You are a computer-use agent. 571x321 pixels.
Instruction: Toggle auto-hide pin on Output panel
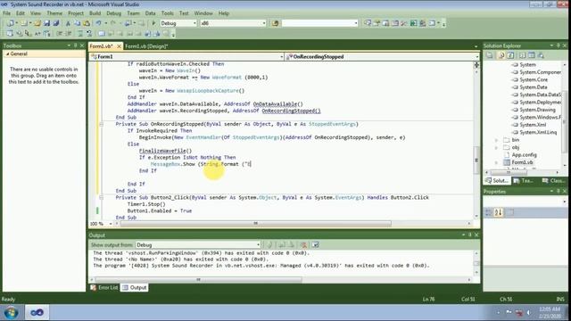470,235
